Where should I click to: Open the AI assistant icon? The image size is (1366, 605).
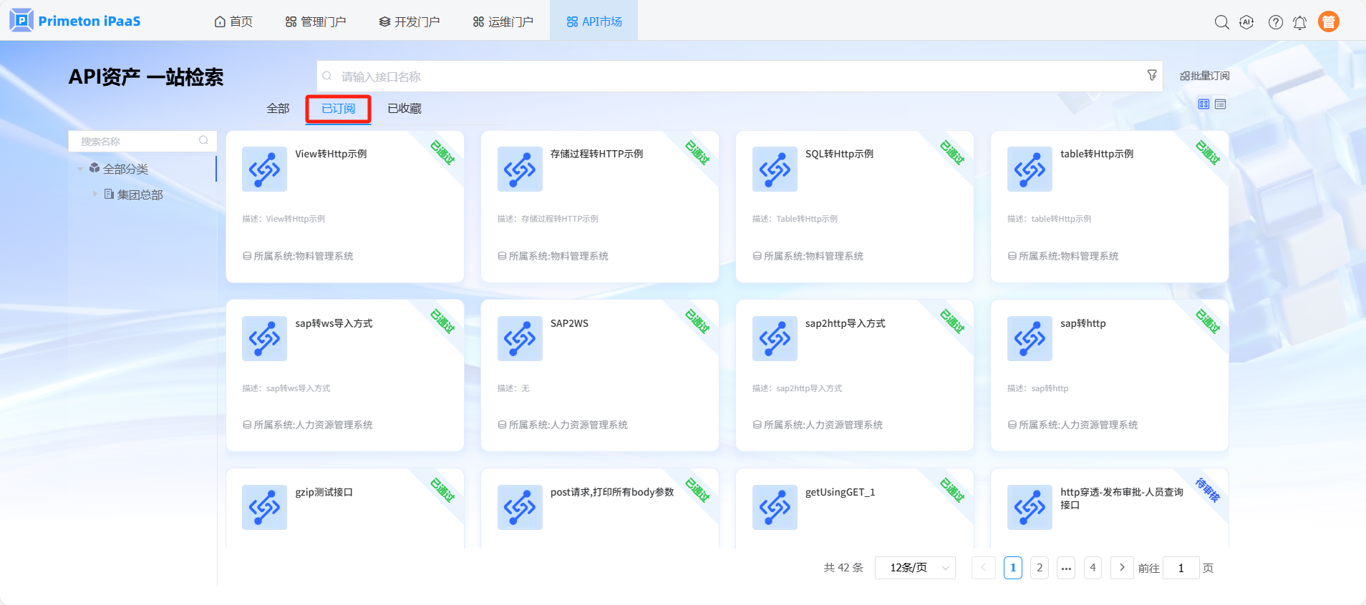[1246, 22]
